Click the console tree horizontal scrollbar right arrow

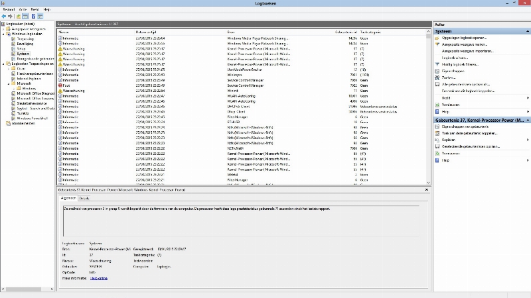point(52,289)
